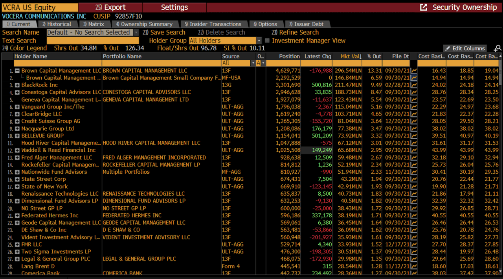Collapse Brown Capital Management LLC holder row
The width and height of the screenshot is (503, 279).
click(17, 71)
